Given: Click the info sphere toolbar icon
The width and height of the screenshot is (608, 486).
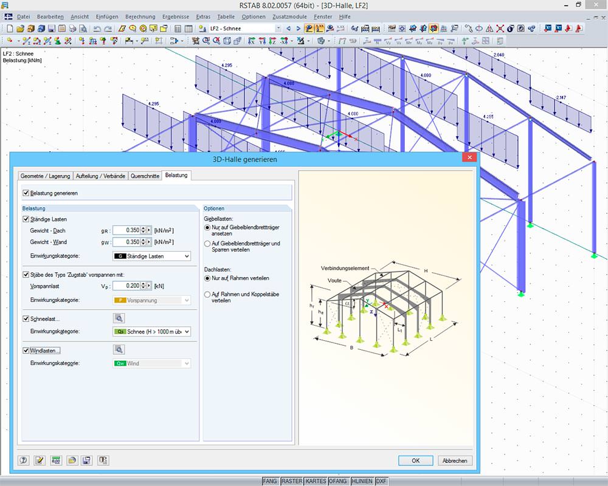Looking at the screenshot, I should pyautogui.click(x=511, y=29).
